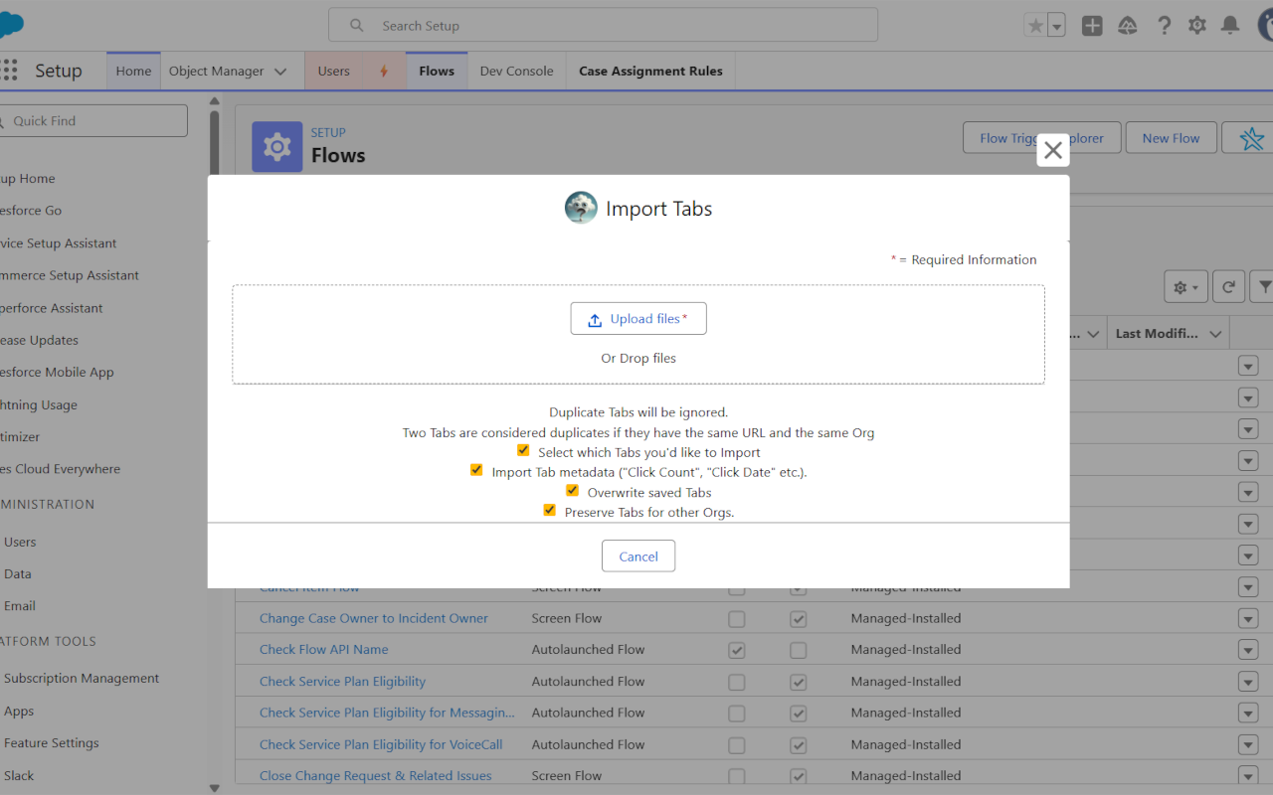The height and width of the screenshot is (795, 1273).
Task: Expand the Favorites list dropdown arrow
Action: (x=1056, y=26)
